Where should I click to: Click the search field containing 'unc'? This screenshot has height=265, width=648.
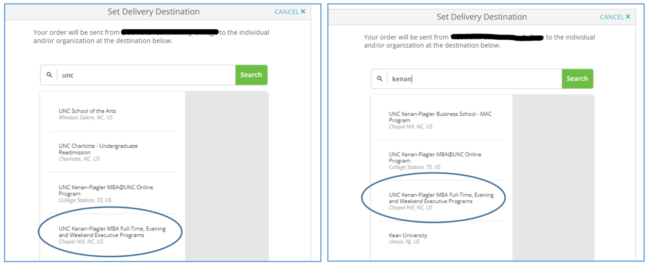point(146,75)
